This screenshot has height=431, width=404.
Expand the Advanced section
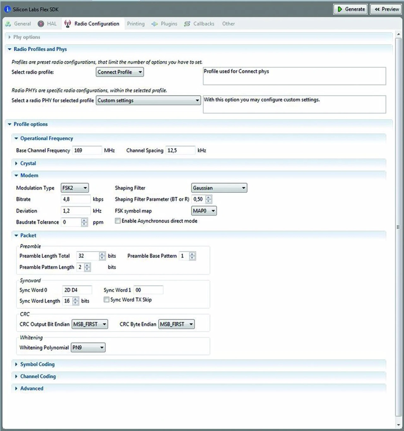tap(16, 388)
